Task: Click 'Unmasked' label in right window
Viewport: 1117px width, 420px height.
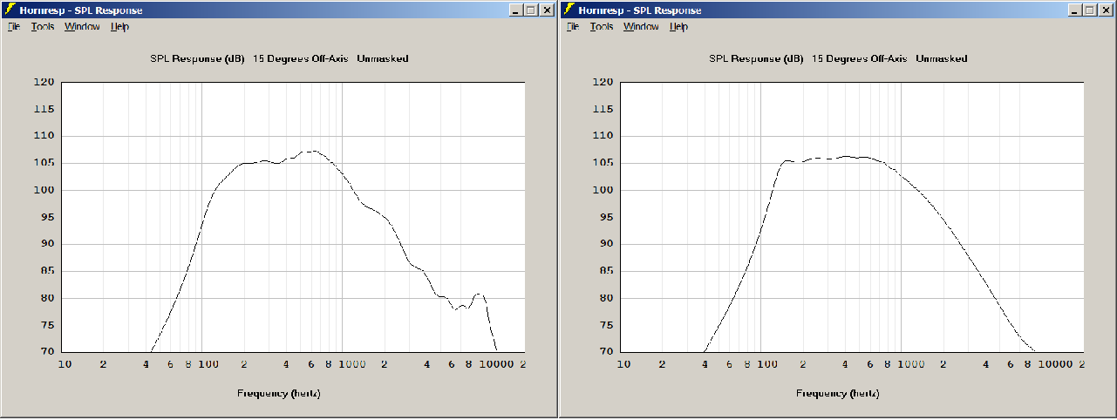Action: click(942, 59)
